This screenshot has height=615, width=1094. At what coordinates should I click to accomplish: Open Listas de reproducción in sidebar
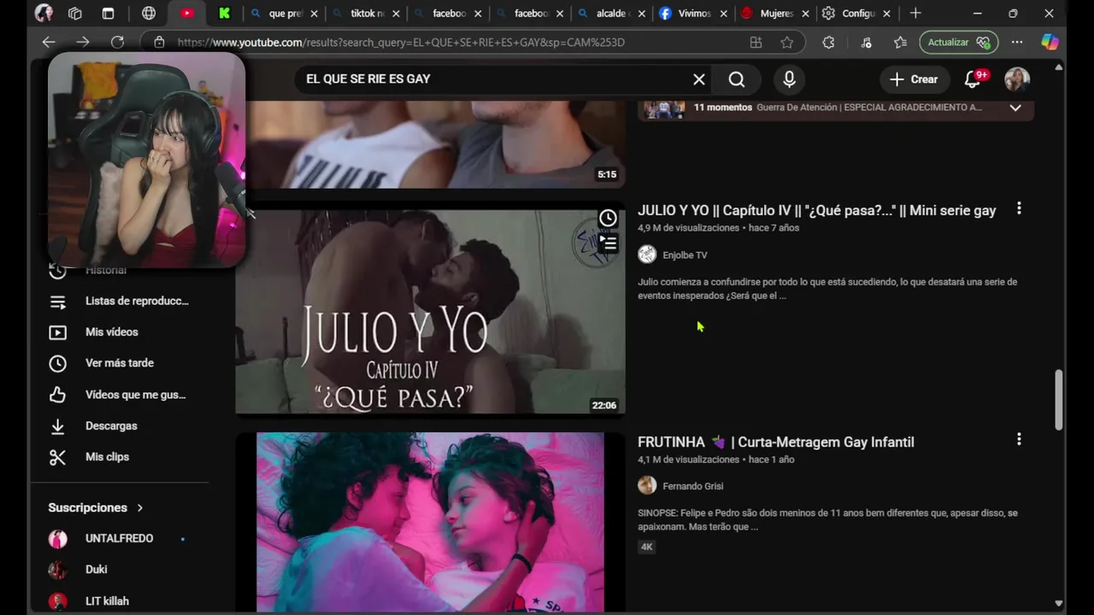120,301
